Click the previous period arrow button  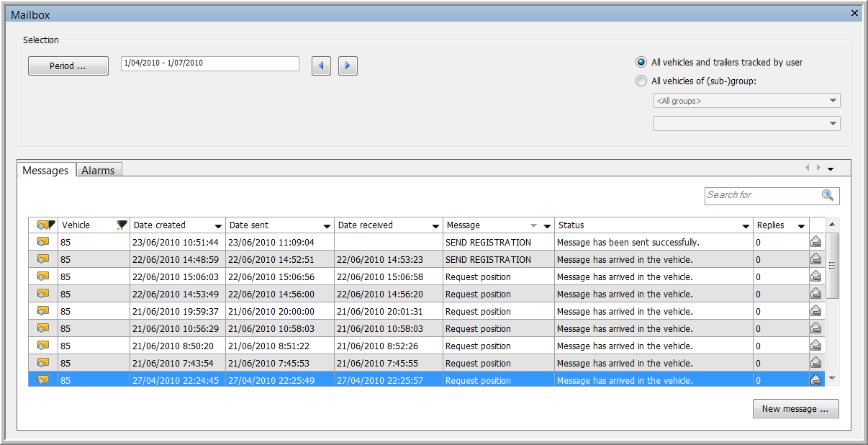(x=321, y=66)
